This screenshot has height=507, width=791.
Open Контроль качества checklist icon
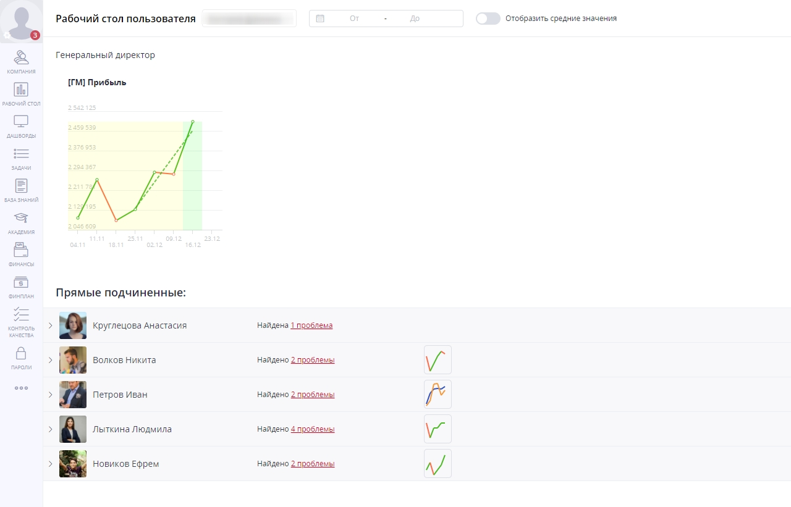(x=21, y=315)
